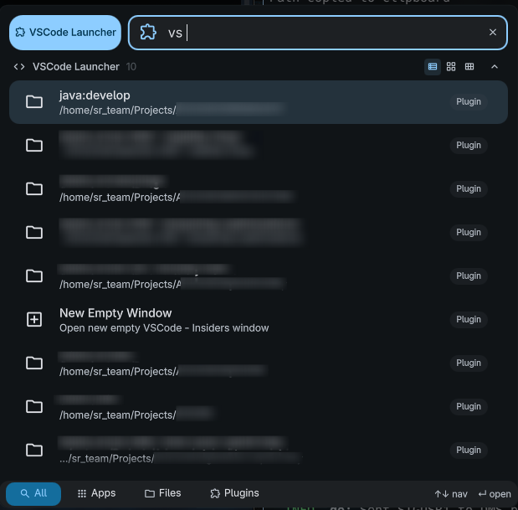Select the All filter tab
The width and height of the screenshot is (518, 510).
click(x=33, y=494)
